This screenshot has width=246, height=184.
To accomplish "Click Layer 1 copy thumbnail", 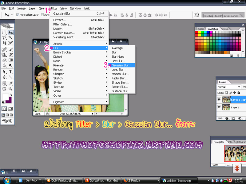I will (x=226, y=99).
